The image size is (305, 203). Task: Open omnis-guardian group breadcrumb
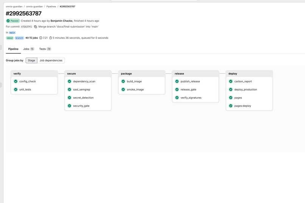[x=14, y=6]
